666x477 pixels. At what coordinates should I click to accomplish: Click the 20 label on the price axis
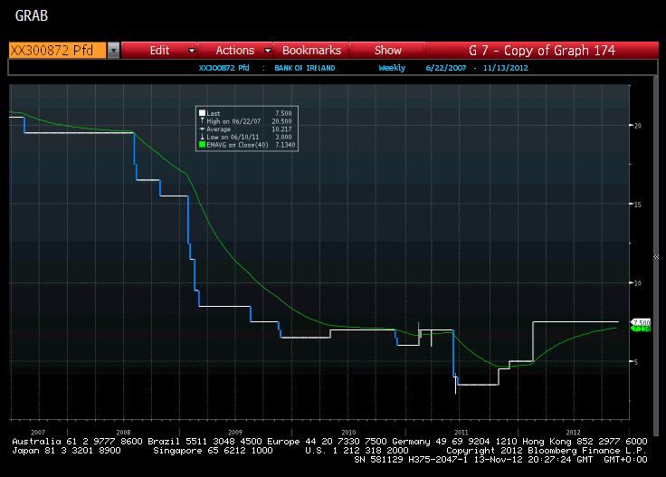[638, 126]
